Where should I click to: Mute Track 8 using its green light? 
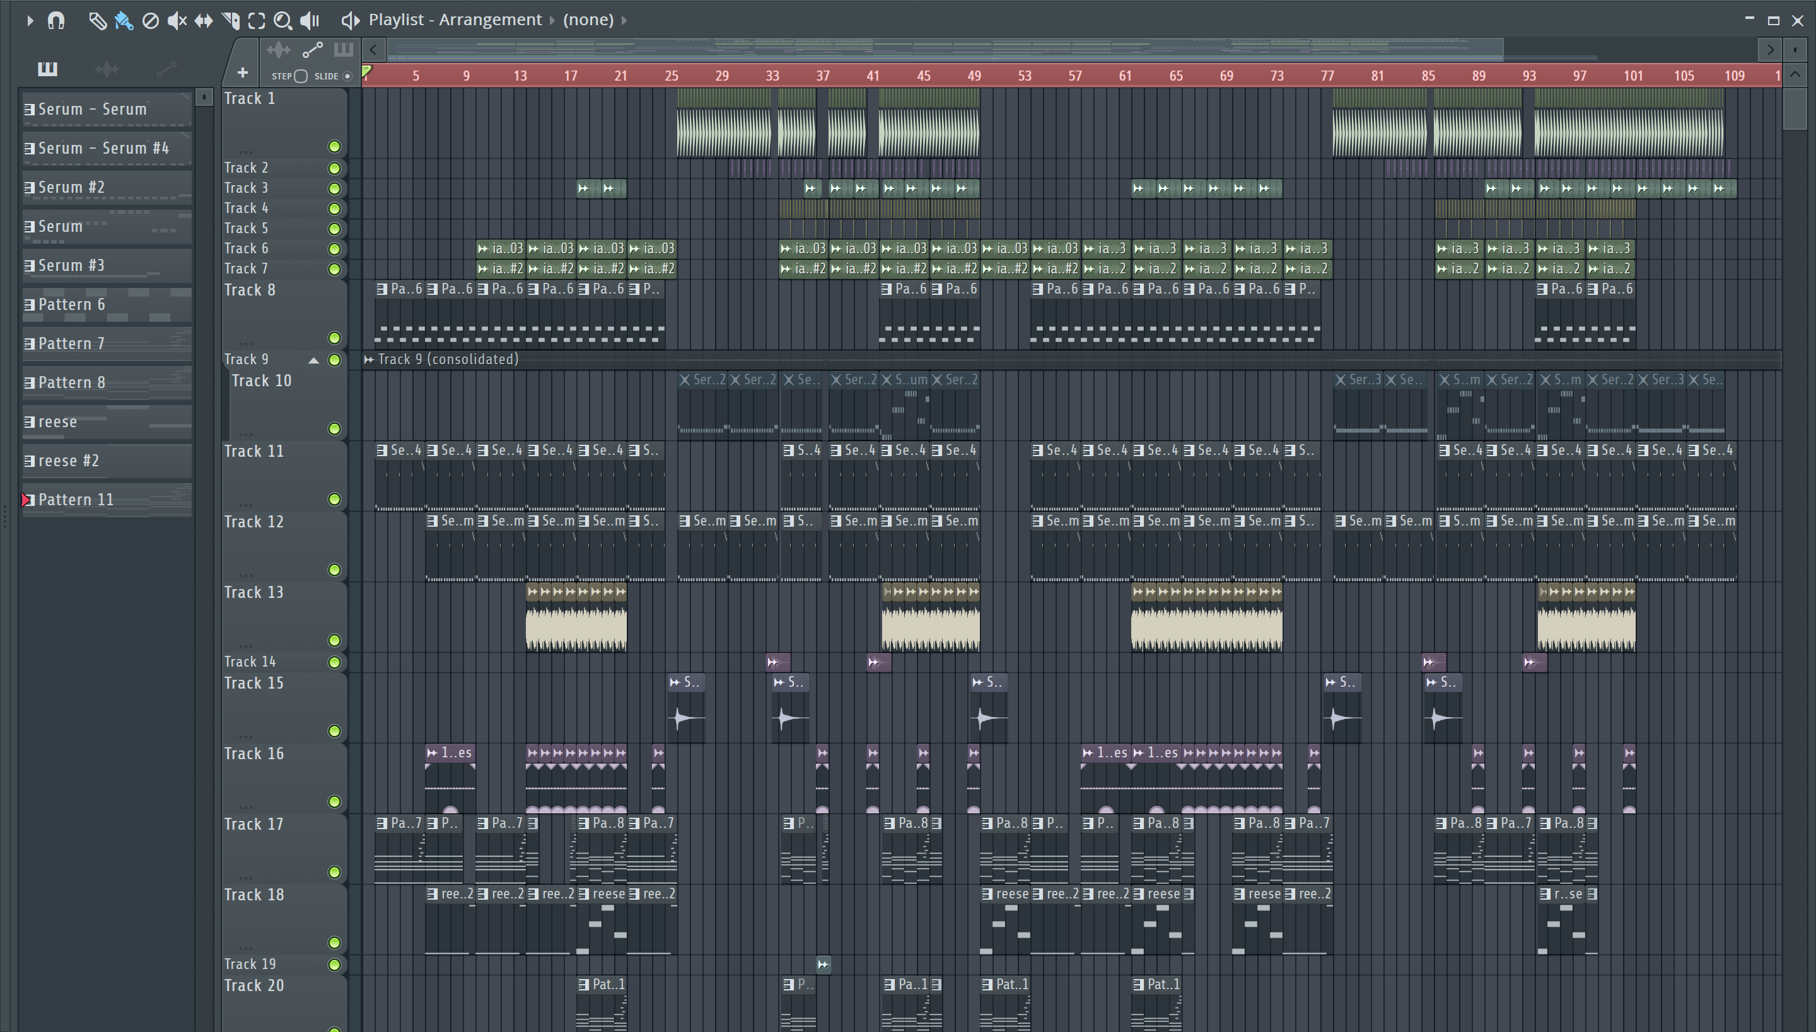pos(334,338)
